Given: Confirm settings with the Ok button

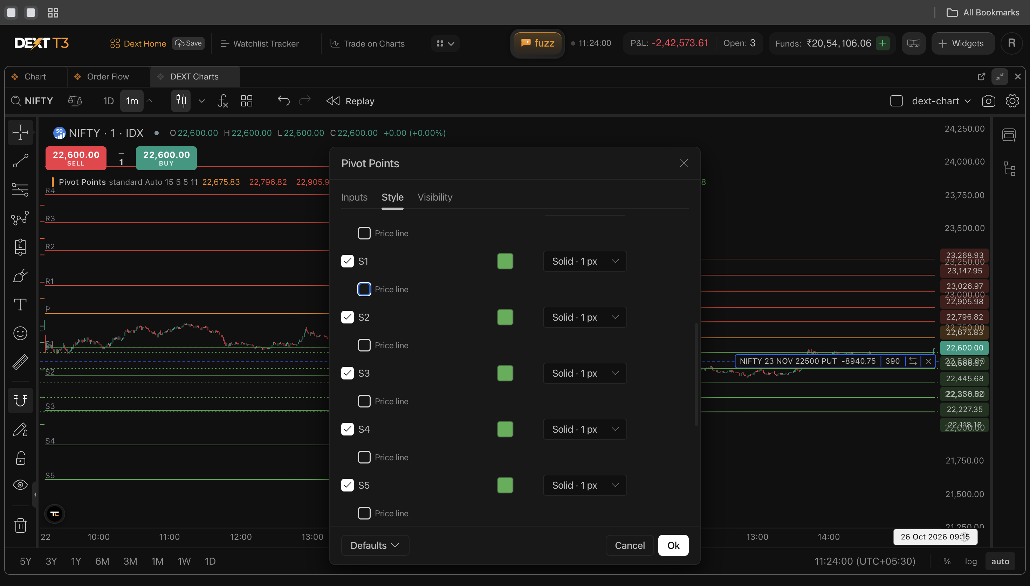Looking at the screenshot, I should (673, 545).
